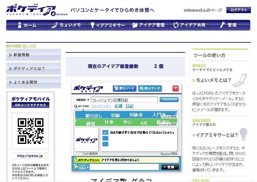
Task: Click the lightbulb illustration beside イデアミキサーとは？
Action: [244, 134]
